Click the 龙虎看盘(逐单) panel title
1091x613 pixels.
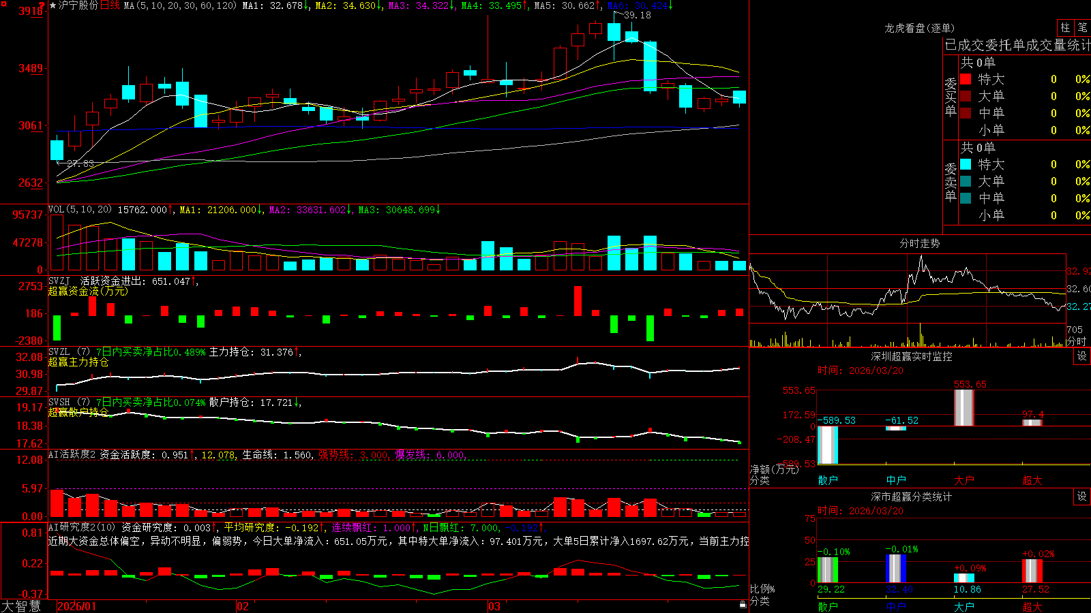[919, 28]
